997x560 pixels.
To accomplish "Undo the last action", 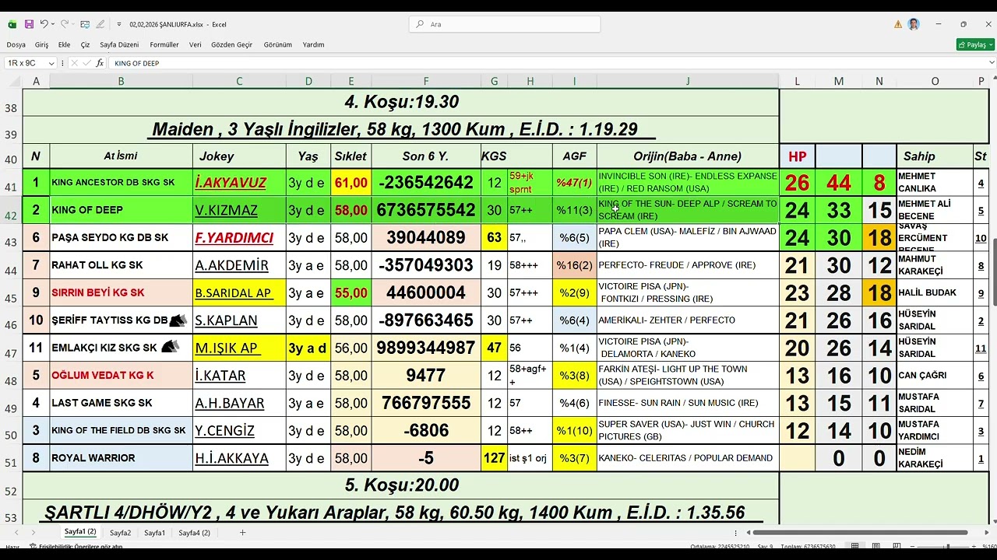I will click(x=44, y=24).
